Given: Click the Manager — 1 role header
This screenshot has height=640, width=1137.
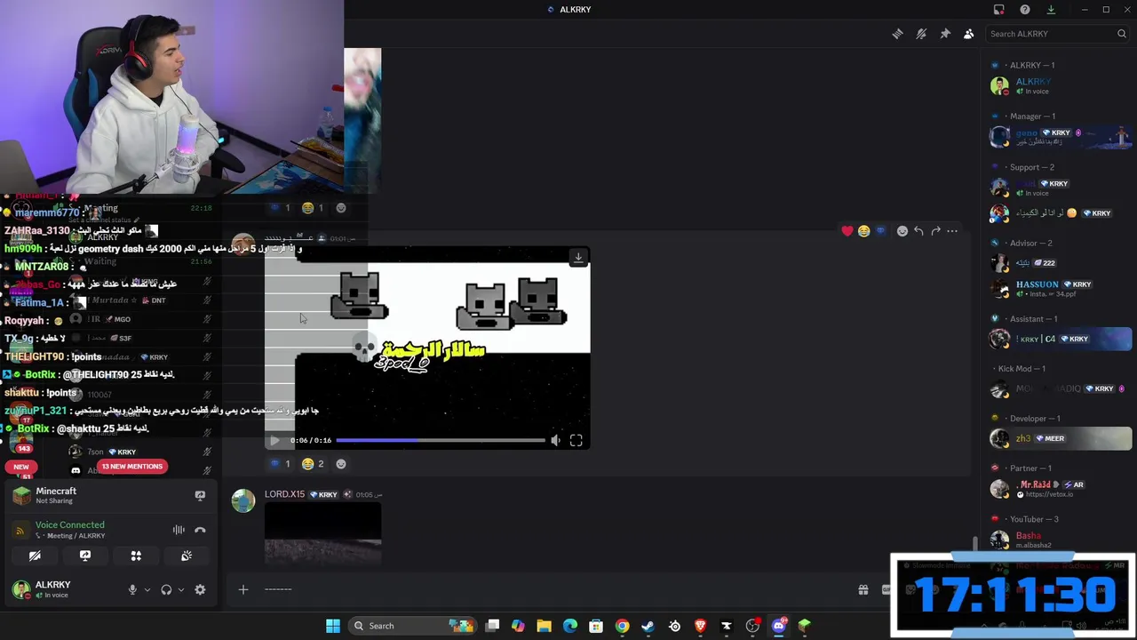Looking at the screenshot, I should pyautogui.click(x=1032, y=116).
